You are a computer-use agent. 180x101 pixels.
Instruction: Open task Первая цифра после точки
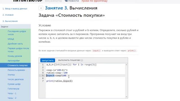click(x=18, y=50)
